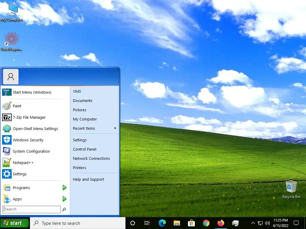The image size is (306, 229).
Task: Click the Type here to search box
Action: coord(78,223)
